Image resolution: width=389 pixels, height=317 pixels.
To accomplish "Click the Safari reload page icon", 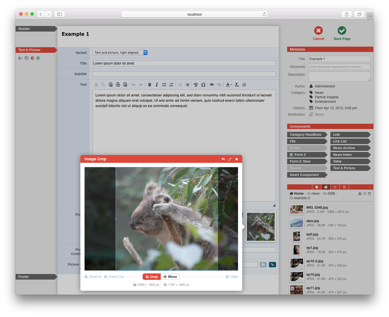I will tap(264, 14).
